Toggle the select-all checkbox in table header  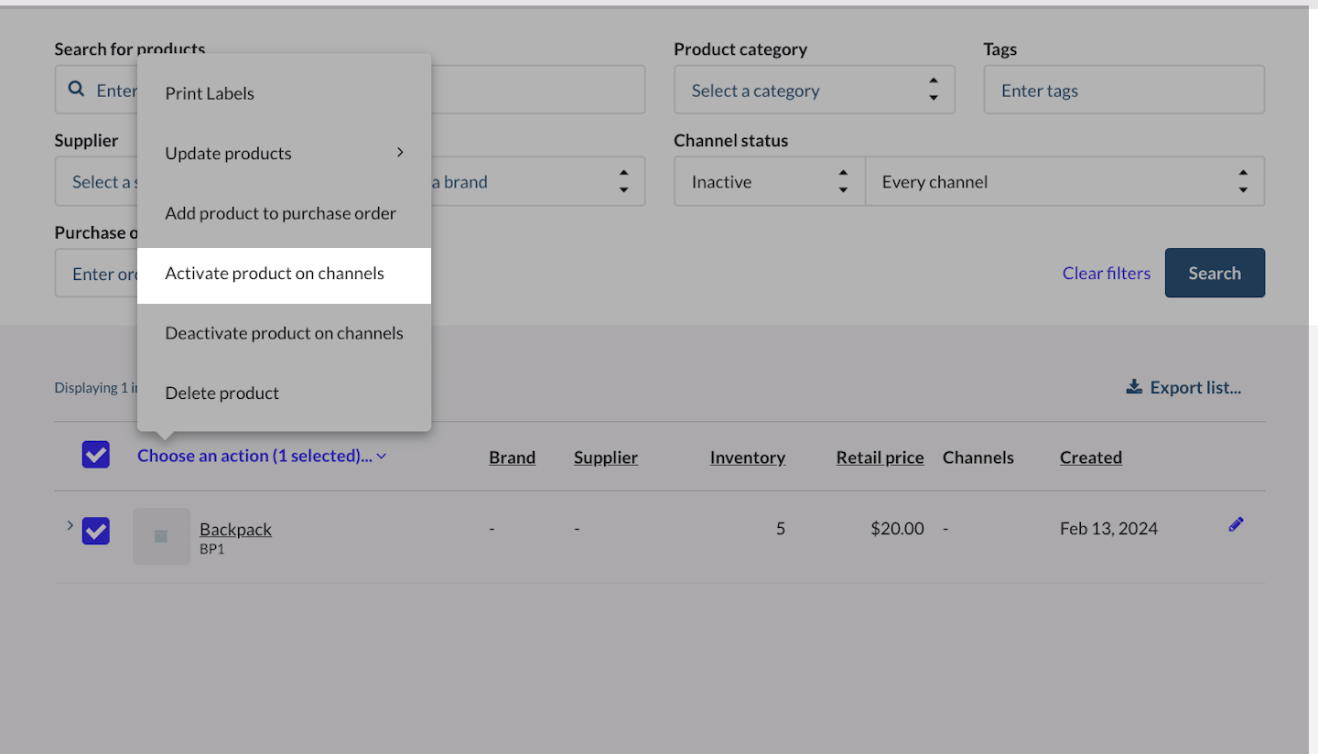pyautogui.click(x=96, y=455)
